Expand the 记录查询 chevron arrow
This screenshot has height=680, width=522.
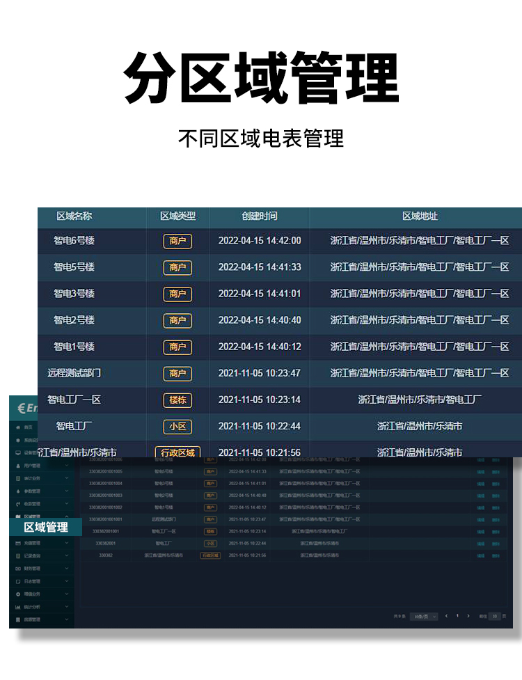pyautogui.click(x=67, y=555)
